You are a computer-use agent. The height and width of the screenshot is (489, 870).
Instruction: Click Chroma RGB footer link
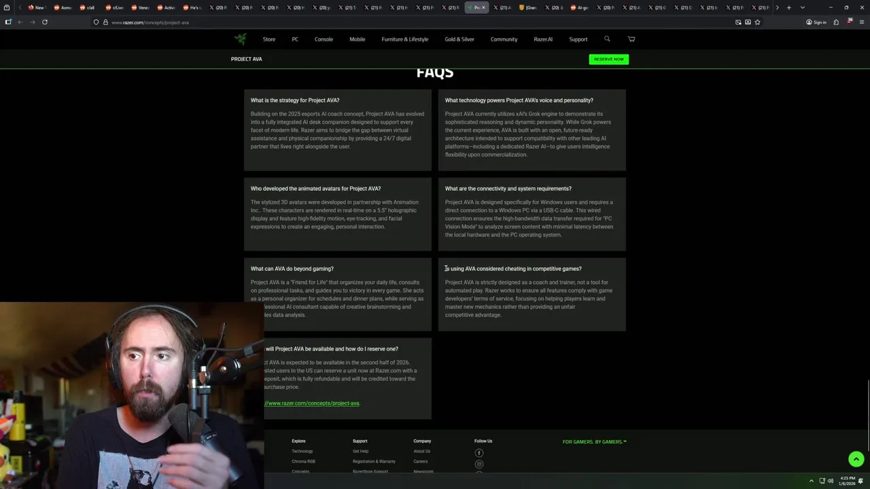(304, 461)
